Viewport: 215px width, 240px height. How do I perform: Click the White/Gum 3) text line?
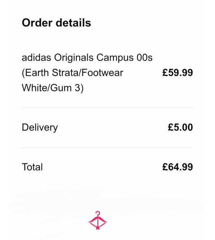pos(53,88)
